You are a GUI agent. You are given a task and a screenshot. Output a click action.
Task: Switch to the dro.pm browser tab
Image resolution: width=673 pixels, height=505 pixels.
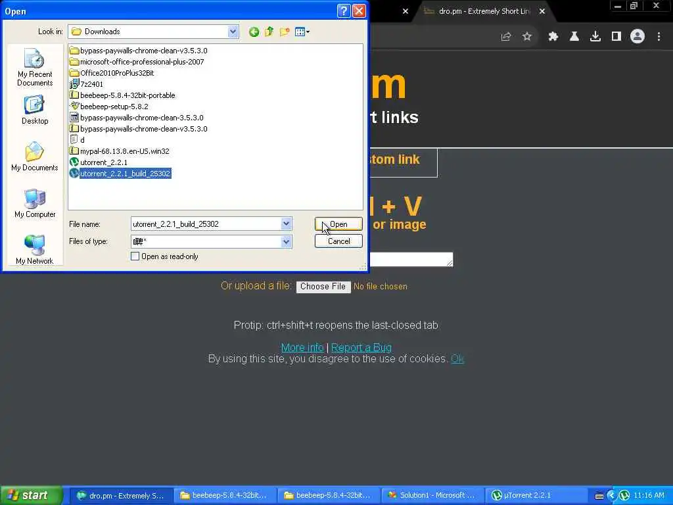coord(483,11)
